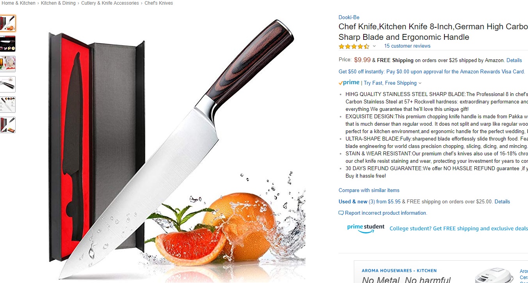528x283 pixels.
Task: Click the star rating icons
Action: 354,46
